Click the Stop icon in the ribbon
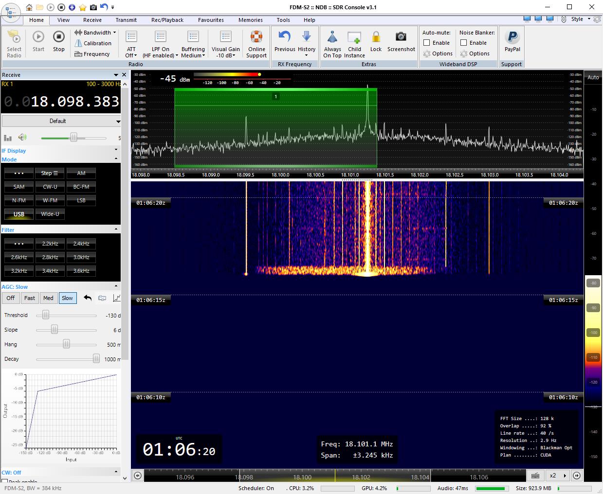The height and width of the screenshot is (494, 603). tap(58, 37)
